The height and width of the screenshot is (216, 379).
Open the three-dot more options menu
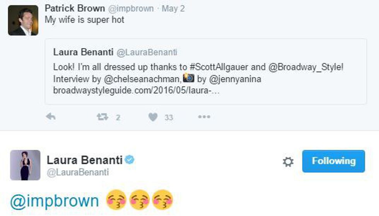coord(204,117)
